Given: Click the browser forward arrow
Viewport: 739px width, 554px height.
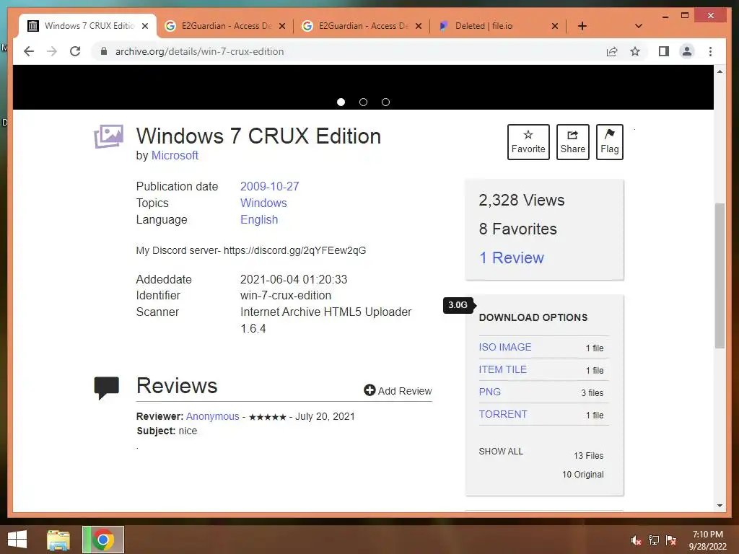Looking at the screenshot, I should [52, 51].
